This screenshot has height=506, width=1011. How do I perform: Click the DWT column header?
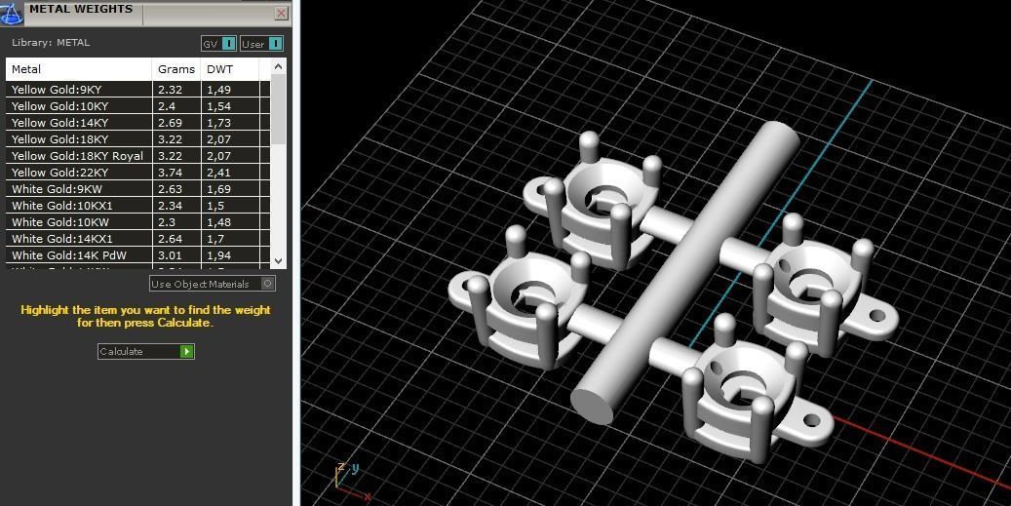229,69
